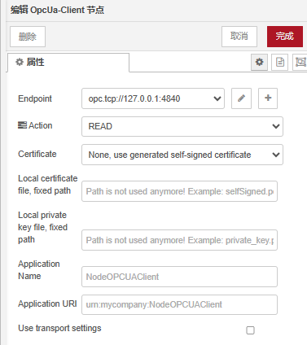The width and height of the screenshot is (307, 345).
Task: Click the Certificate label
Action: tap(37, 154)
